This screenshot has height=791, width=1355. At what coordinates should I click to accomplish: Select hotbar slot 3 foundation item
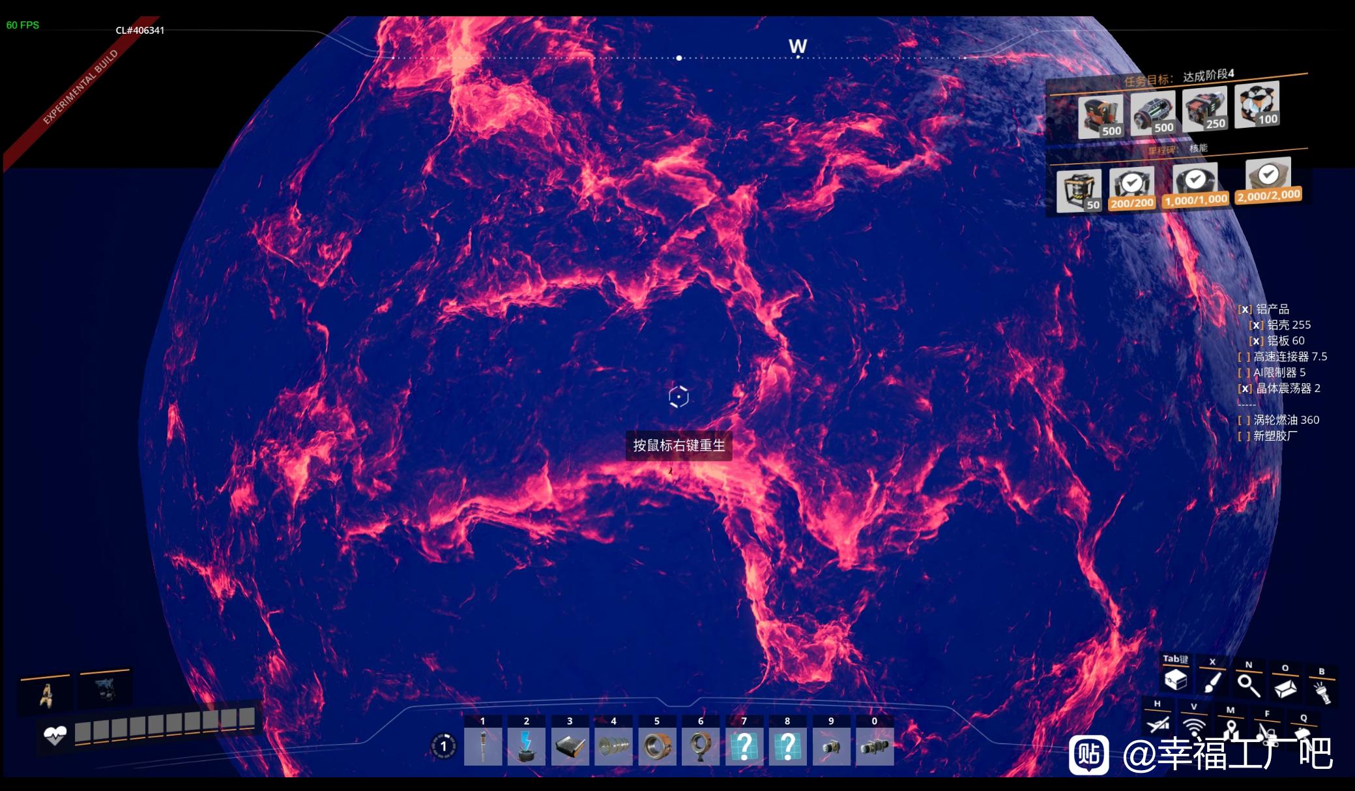coord(570,746)
